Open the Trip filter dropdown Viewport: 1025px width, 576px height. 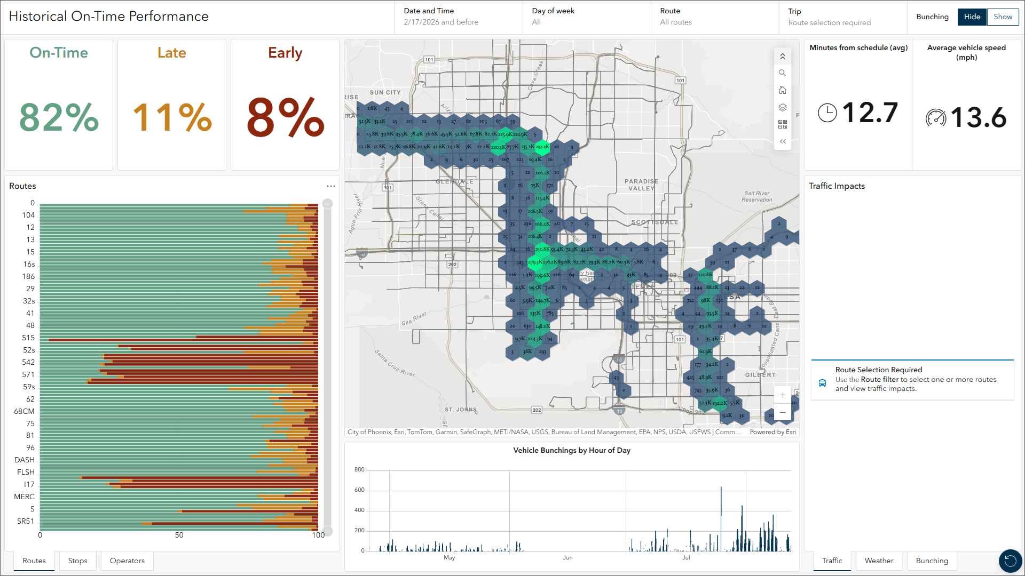(843, 17)
